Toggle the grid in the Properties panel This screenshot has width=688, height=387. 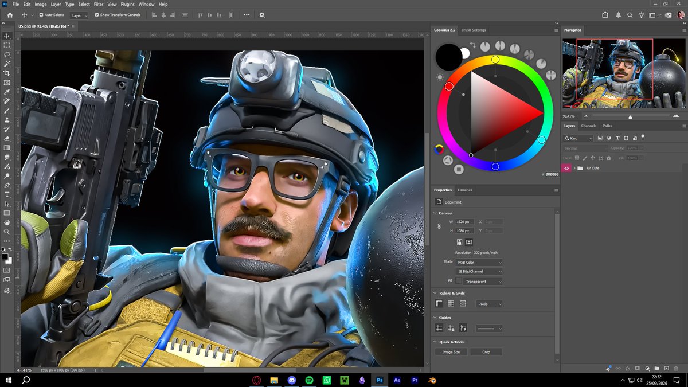pyautogui.click(x=451, y=303)
